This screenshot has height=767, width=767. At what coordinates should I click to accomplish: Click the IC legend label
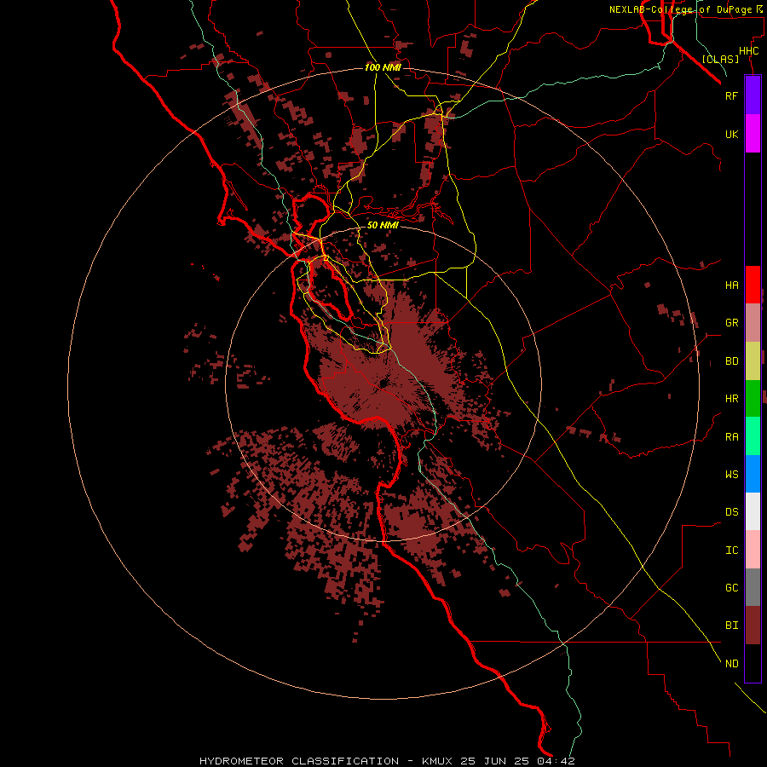click(x=731, y=551)
